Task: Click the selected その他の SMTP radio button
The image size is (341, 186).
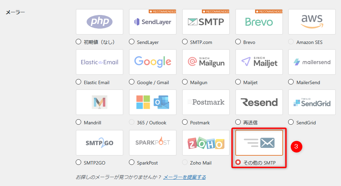Action: click(238, 162)
